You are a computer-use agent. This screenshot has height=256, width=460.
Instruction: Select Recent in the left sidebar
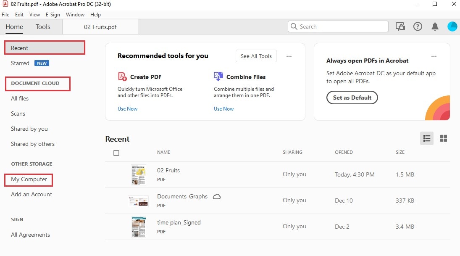click(x=45, y=48)
